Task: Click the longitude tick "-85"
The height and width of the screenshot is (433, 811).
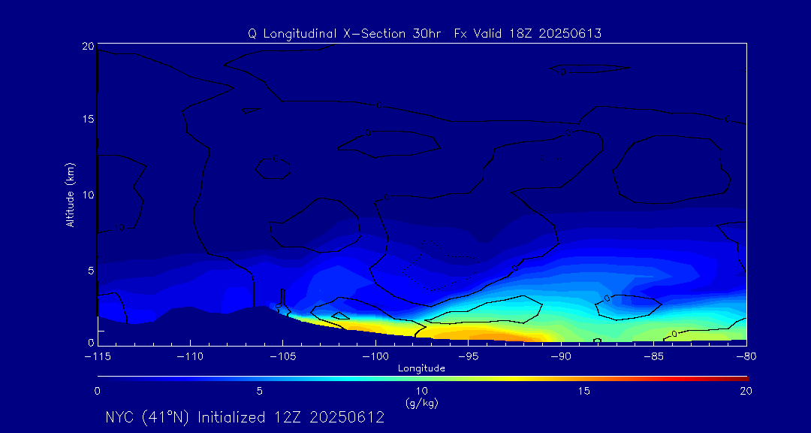Action: pyautogui.click(x=654, y=356)
